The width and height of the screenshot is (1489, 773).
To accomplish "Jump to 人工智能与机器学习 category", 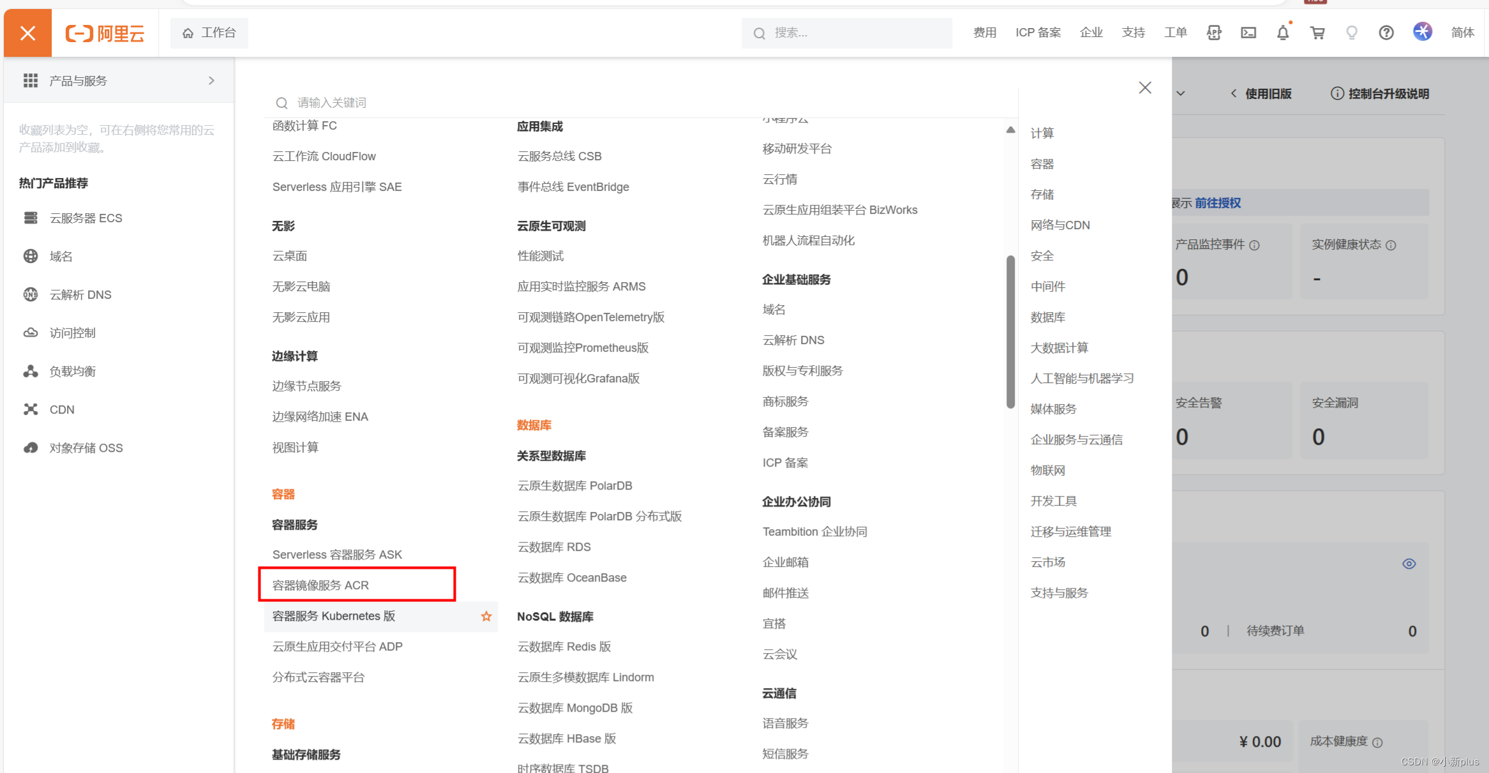I will click(x=1082, y=378).
